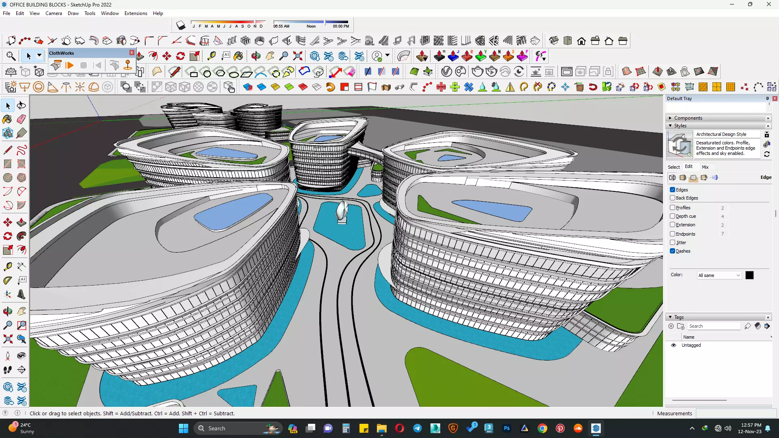Toggle Untagged visibility eye icon
779x438 pixels.
coord(674,346)
